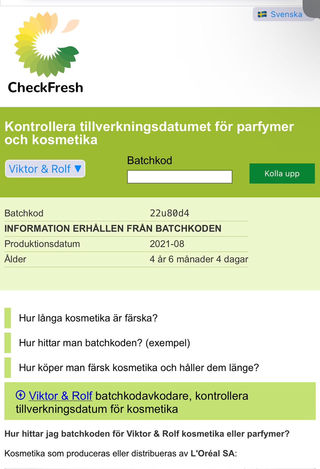Click the CheckFresh sunflower logo
The width and height of the screenshot is (320, 469).
47,44
